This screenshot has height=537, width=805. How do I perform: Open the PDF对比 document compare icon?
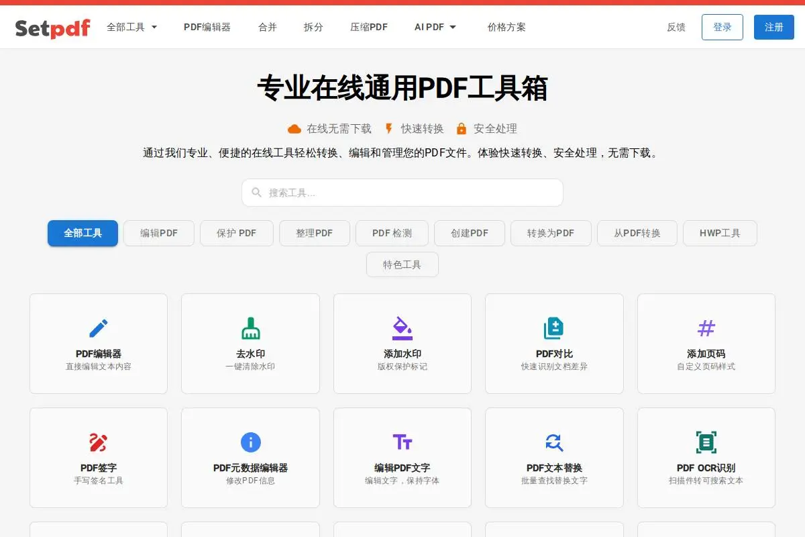pyautogui.click(x=554, y=328)
